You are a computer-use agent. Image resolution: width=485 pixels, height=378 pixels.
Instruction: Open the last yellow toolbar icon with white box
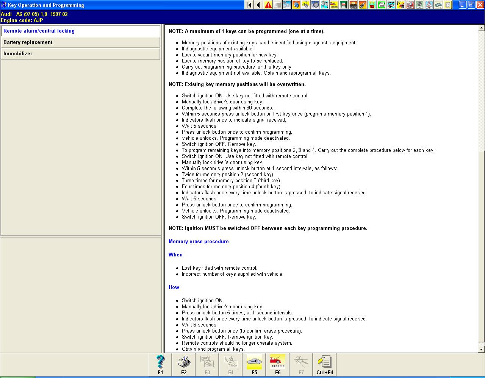coord(448,5)
